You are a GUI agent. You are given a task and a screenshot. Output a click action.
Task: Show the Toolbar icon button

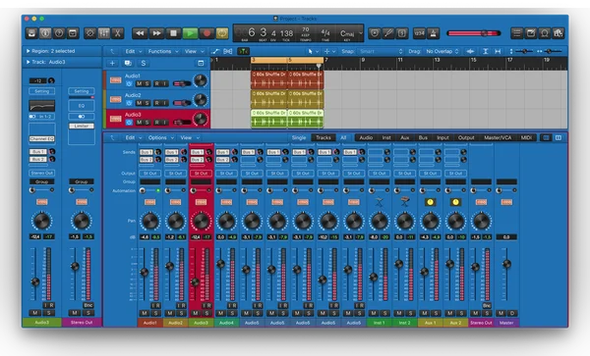click(72, 33)
